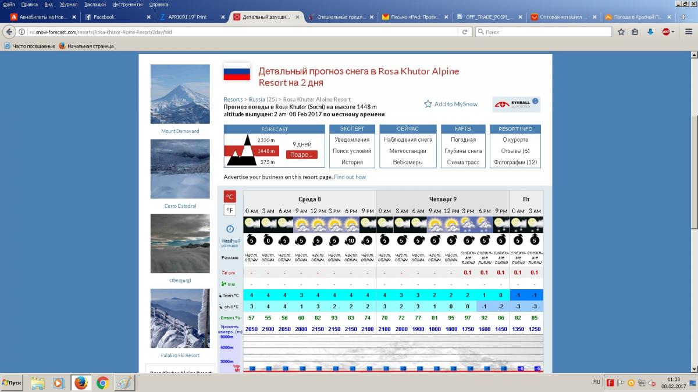Open the Firefox hamburger menu
Screen dimensions: 698x392
(x=689, y=32)
